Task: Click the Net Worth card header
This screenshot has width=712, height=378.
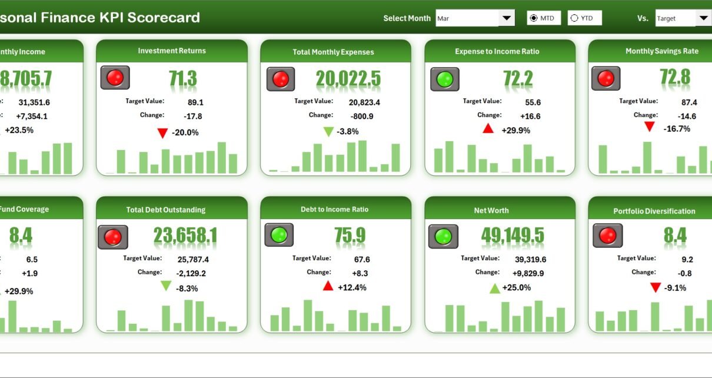Action: click(x=491, y=210)
